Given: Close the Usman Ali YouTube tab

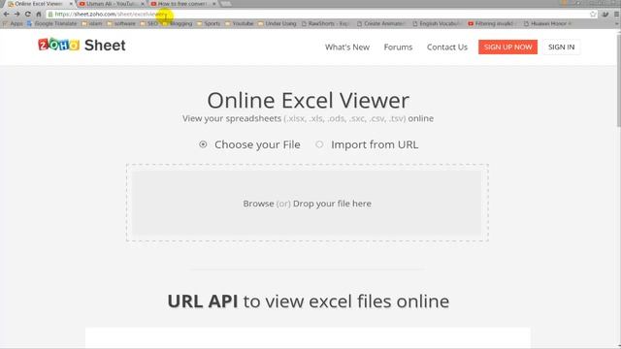Looking at the screenshot, I should click(x=143, y=4).
